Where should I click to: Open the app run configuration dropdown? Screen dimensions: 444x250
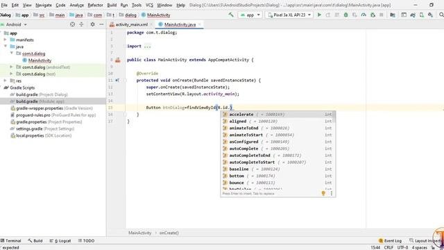click(x=250, y=15)
